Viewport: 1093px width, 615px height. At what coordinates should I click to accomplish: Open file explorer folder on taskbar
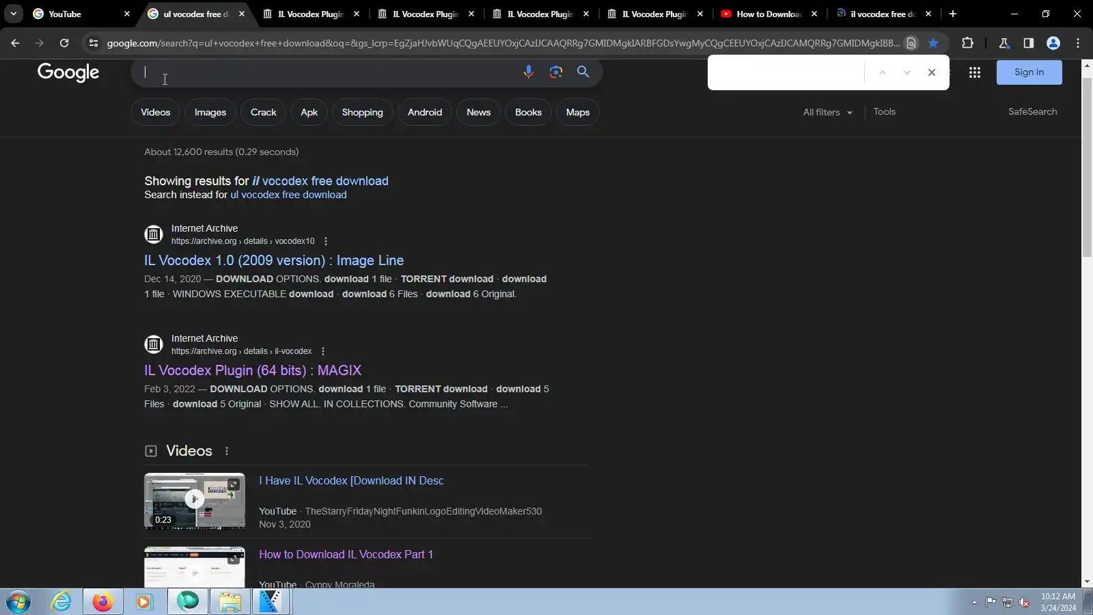pyautogui.click(x=230, y=602)
